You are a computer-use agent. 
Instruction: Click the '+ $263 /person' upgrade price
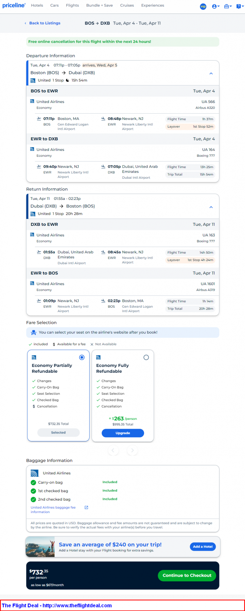click(123, 419)
